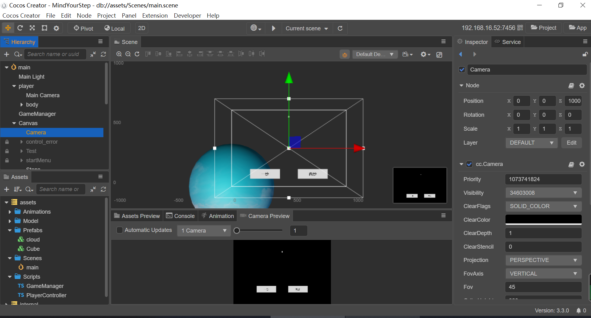Toggle the Camera node active checkbox
Viewport: 591px width, 318px height.
(462, 70)
